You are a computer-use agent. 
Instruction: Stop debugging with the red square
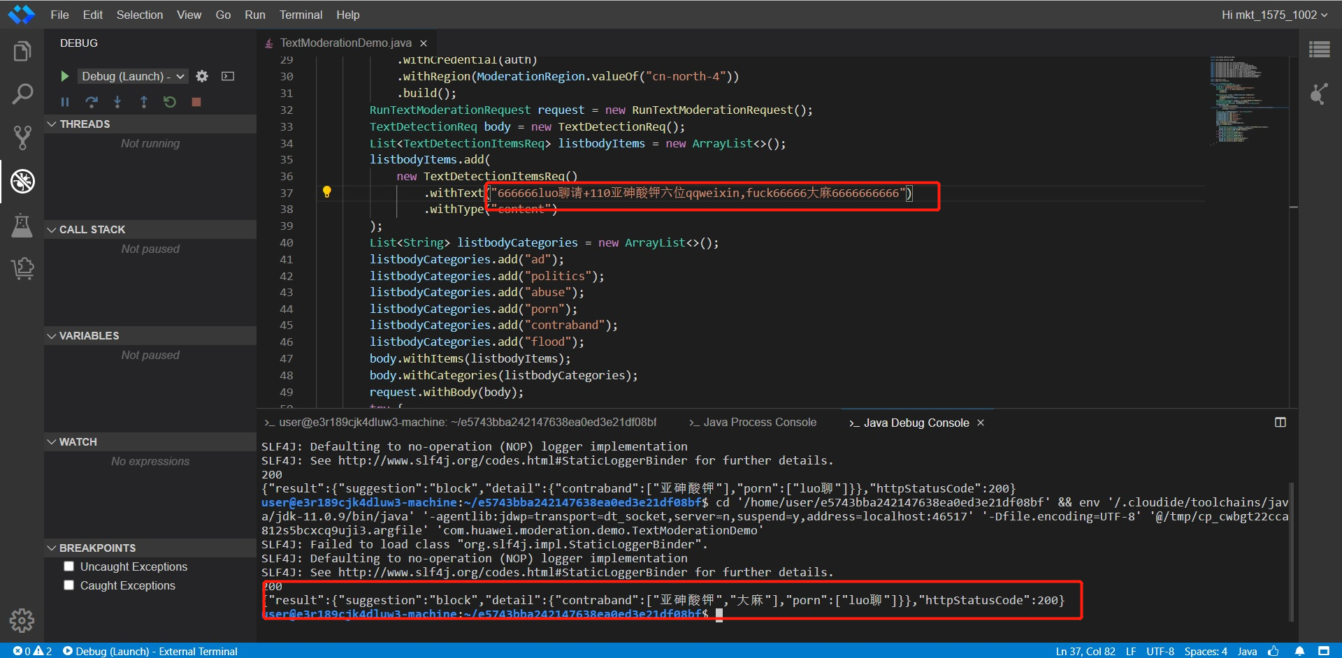click(196, 102)
